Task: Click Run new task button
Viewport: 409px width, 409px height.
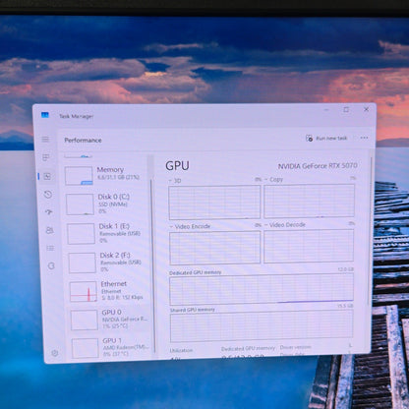Action: [326, 139]
